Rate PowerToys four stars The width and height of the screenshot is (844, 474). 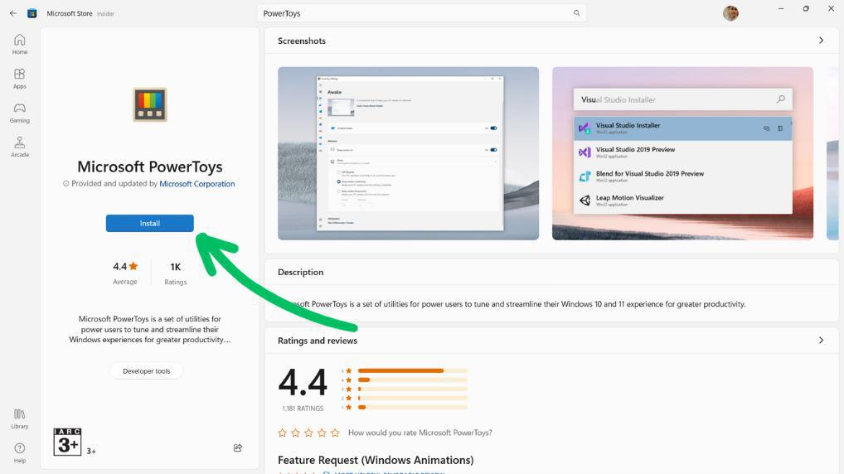tap(322, 433)
